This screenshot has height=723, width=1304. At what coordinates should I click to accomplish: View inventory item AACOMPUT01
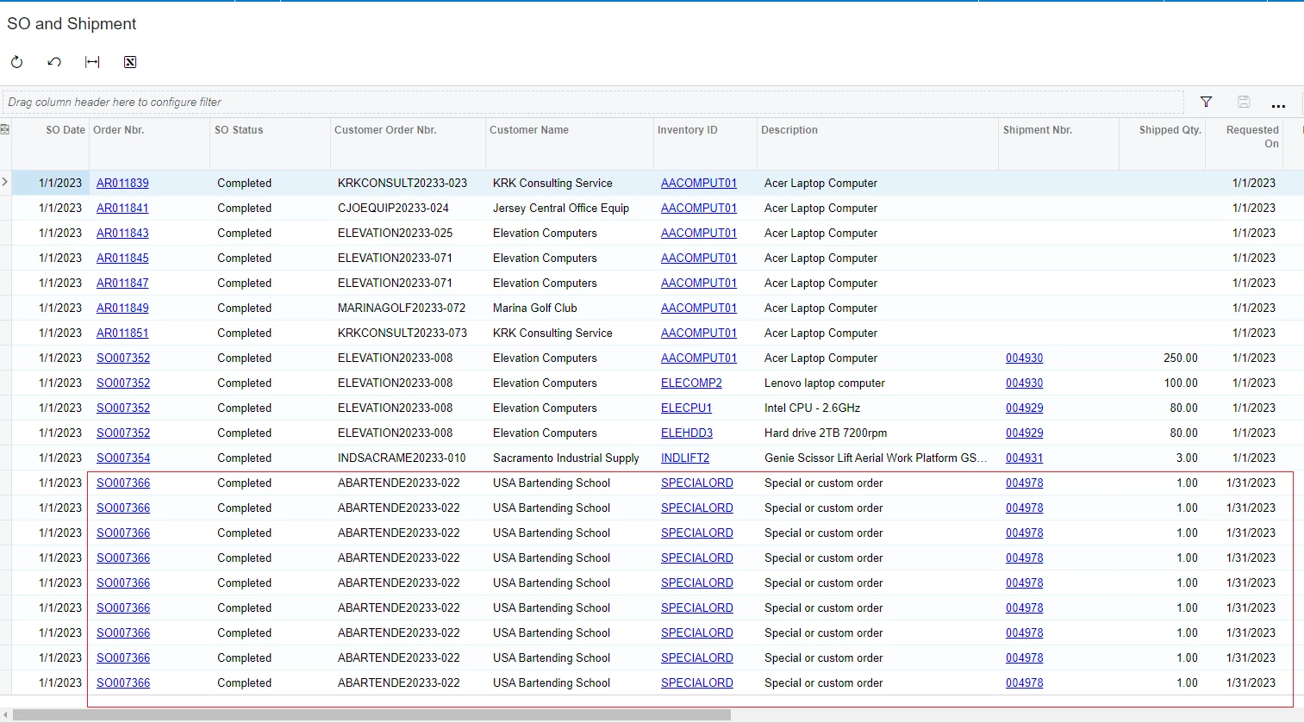[698, 183]
